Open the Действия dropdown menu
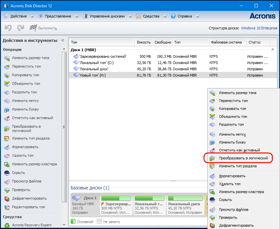 (18, 16)
